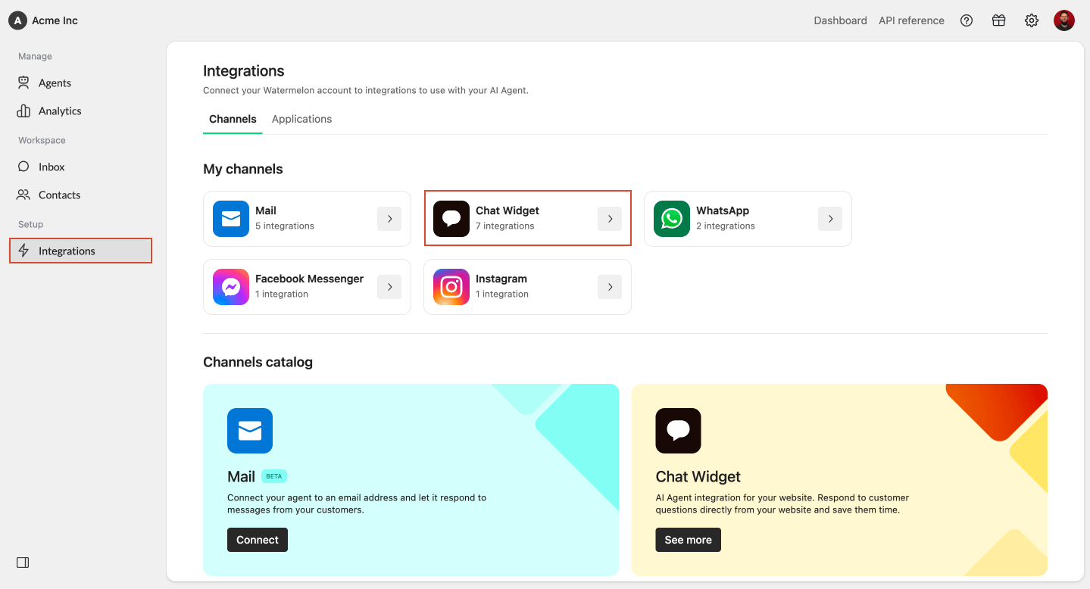Click the 'Setup' sidebar section label
This screenshot has height=589, width=1090.
pos(30,224)
